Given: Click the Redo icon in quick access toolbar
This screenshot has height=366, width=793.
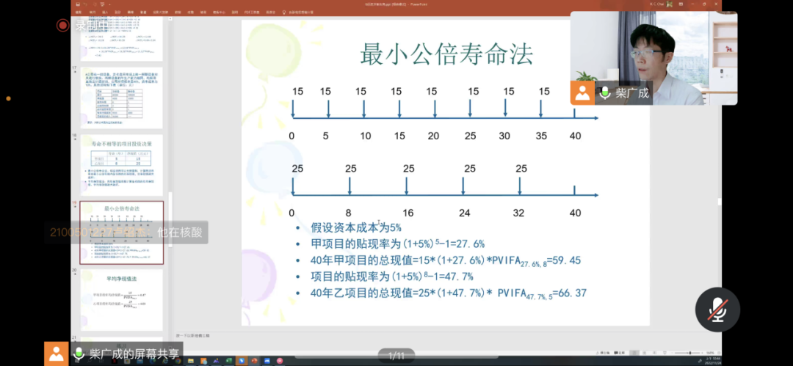Looking at the screenshot, I should tap(95, 4).
